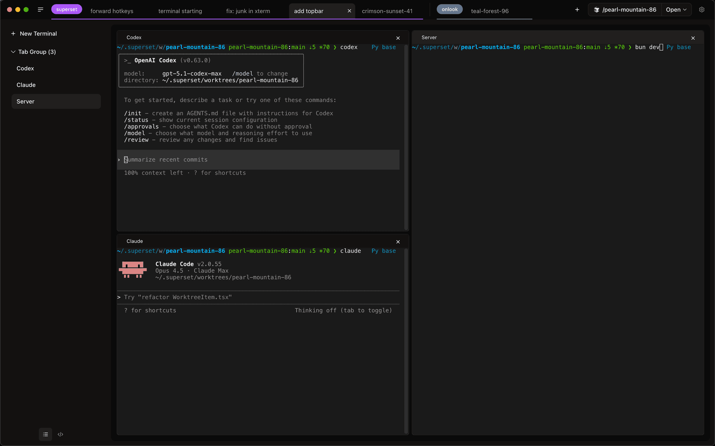This screenshot has height=446, width=715.
Task: Click the 'bun dev' command in Server terminal
Action: 647,47
